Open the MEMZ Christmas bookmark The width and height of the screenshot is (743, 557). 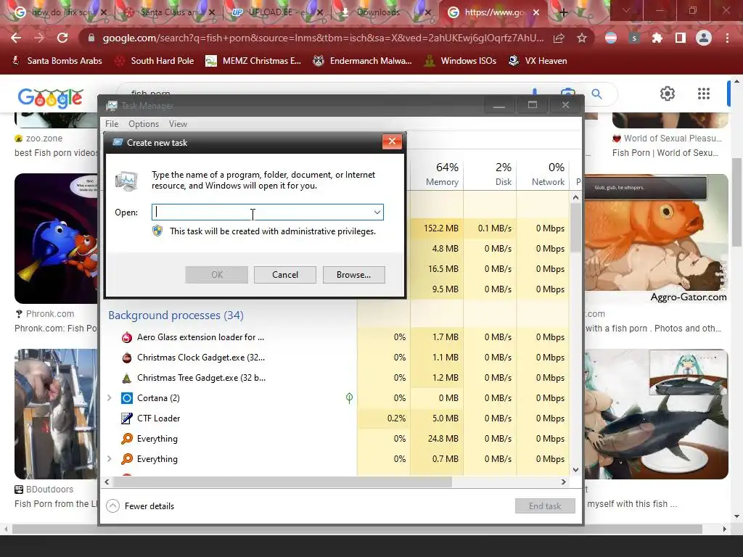pos(253,61)
